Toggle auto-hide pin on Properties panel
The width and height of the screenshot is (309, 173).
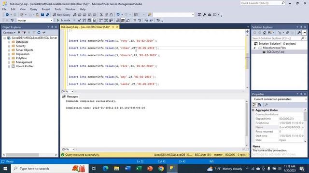(x=301, y=94)
